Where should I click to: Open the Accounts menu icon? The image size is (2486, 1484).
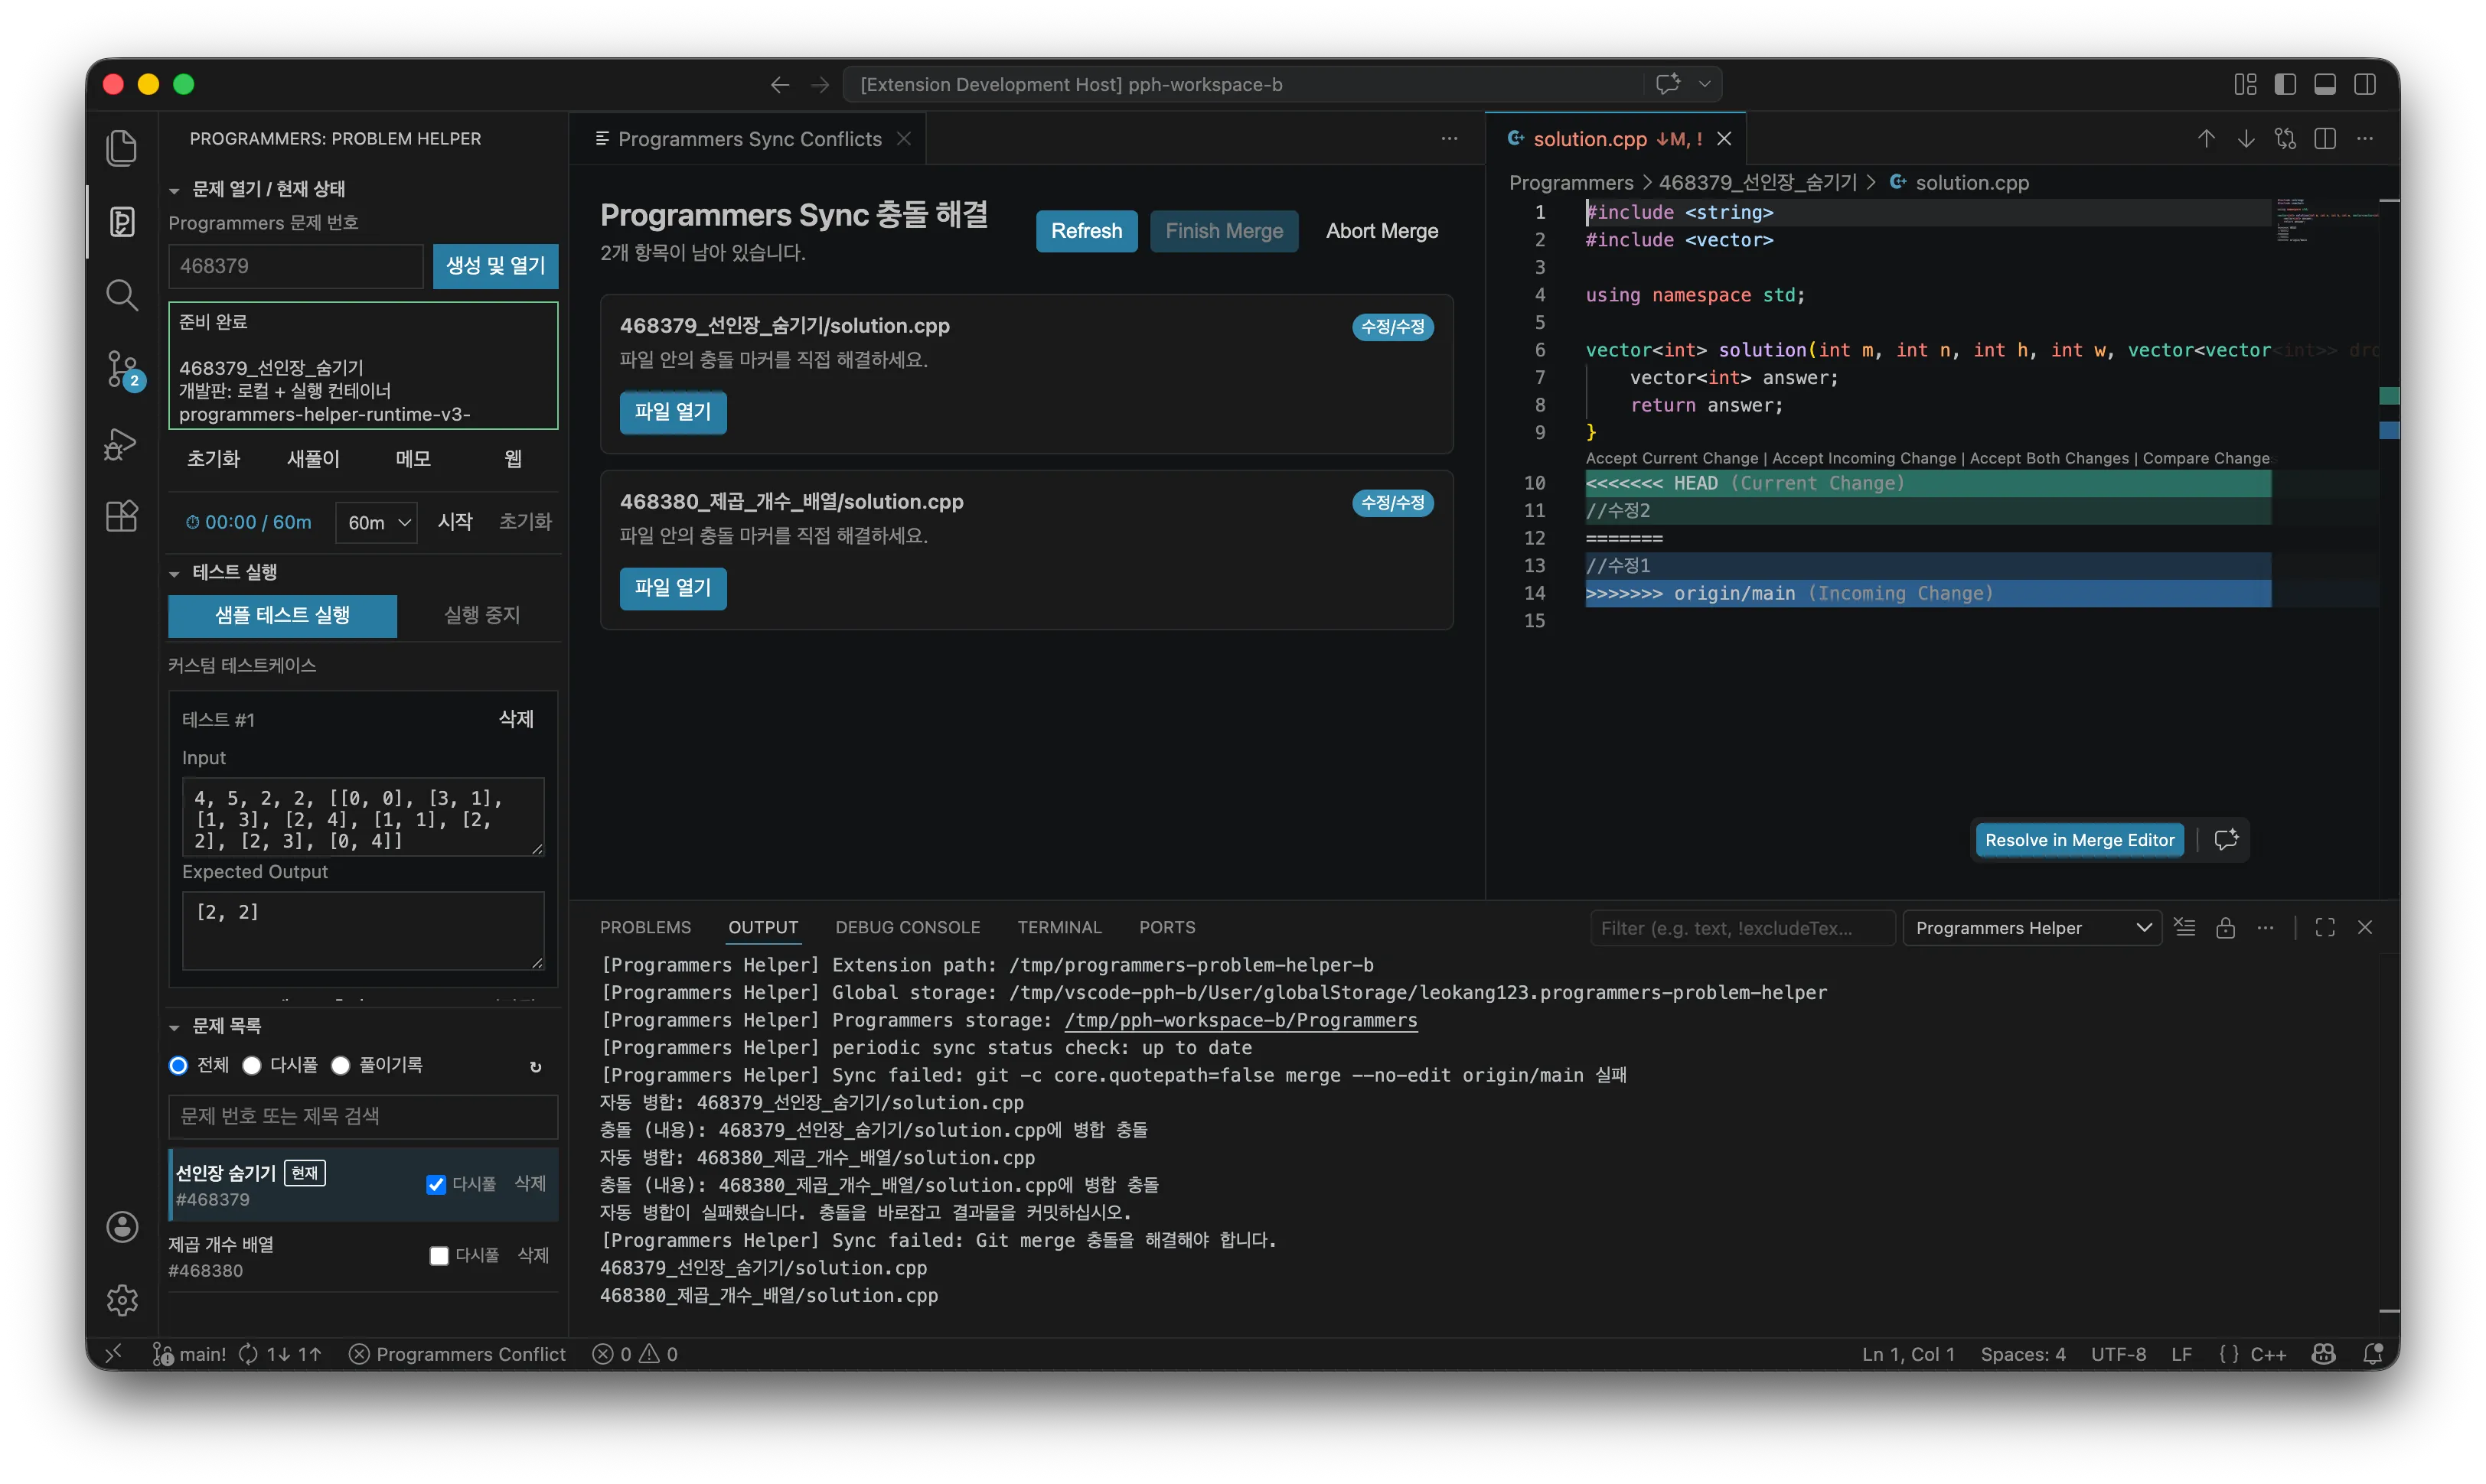coord(122,1227)
